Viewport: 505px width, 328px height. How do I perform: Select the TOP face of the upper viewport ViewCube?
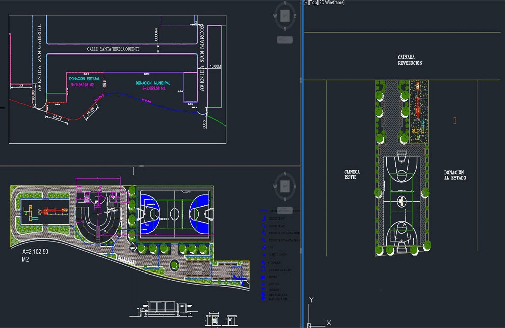[285, 16]
